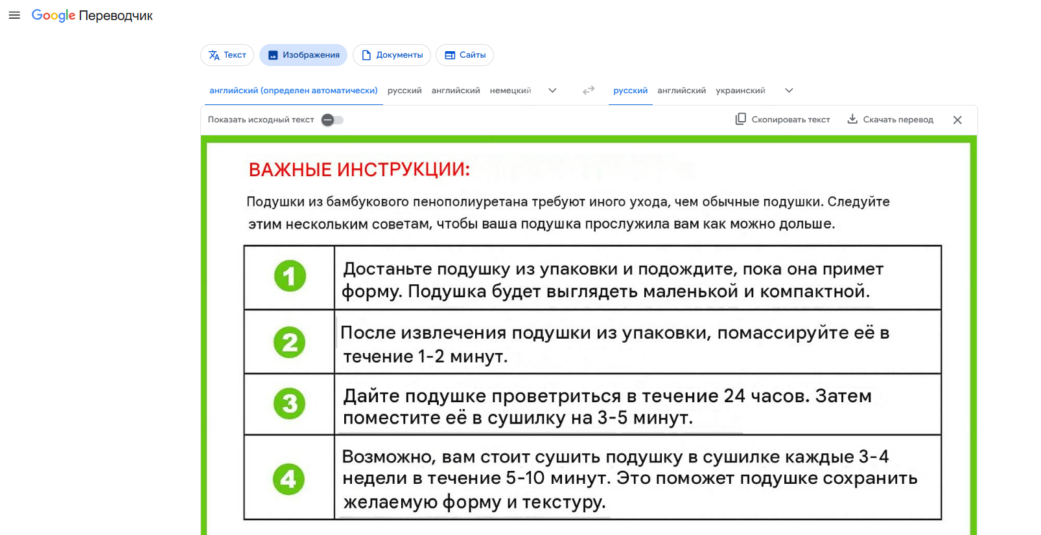Screen dimensions: 1041x535
Task: Switch to the Сайты tab
Action: tap(465, 55)
